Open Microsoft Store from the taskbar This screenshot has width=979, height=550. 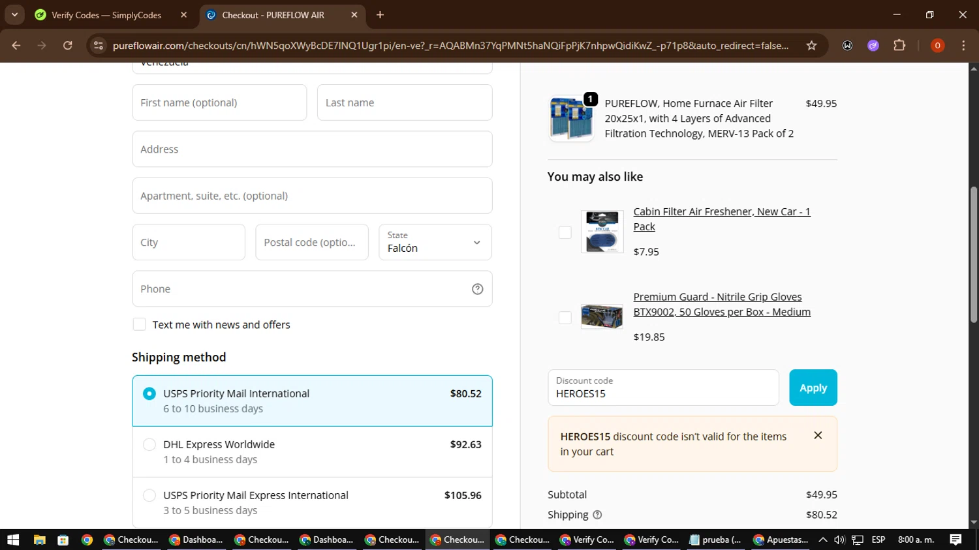point(63,540)
